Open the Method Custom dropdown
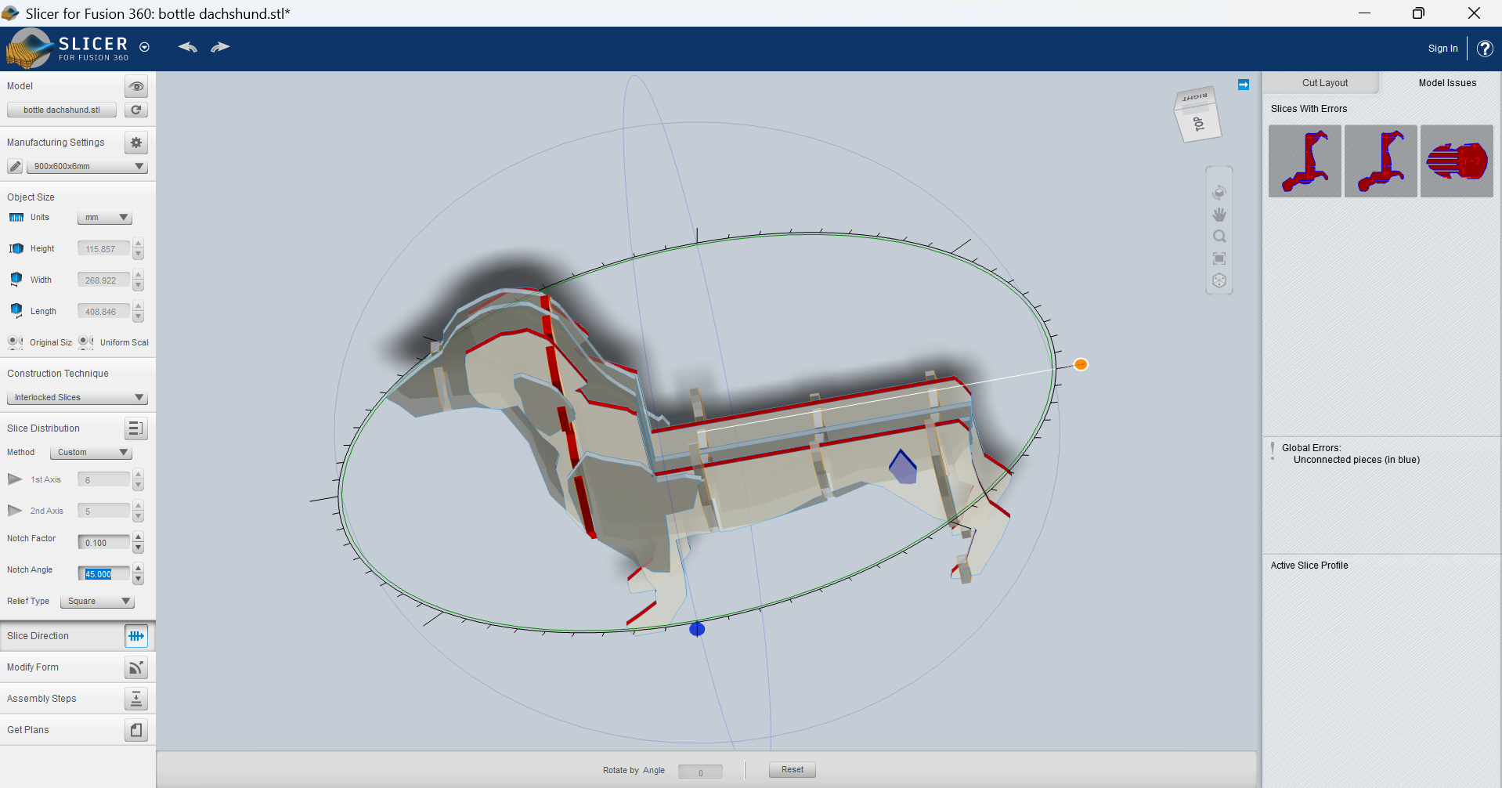 [x=91, y=452]
